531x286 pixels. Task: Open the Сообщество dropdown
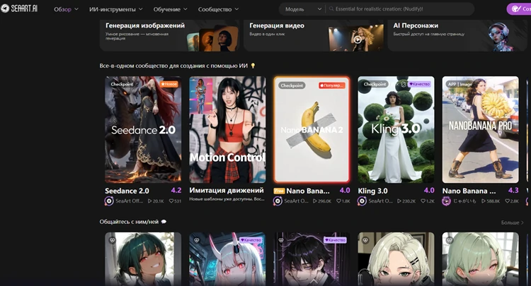pos(218,9)
